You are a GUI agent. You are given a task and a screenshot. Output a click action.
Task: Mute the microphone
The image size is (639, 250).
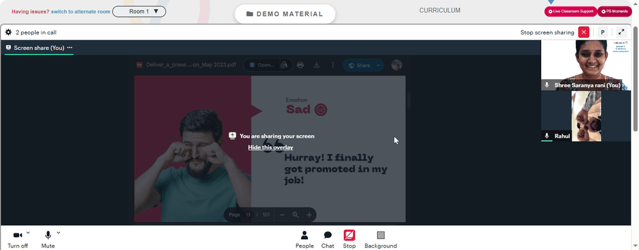(48, 239)
